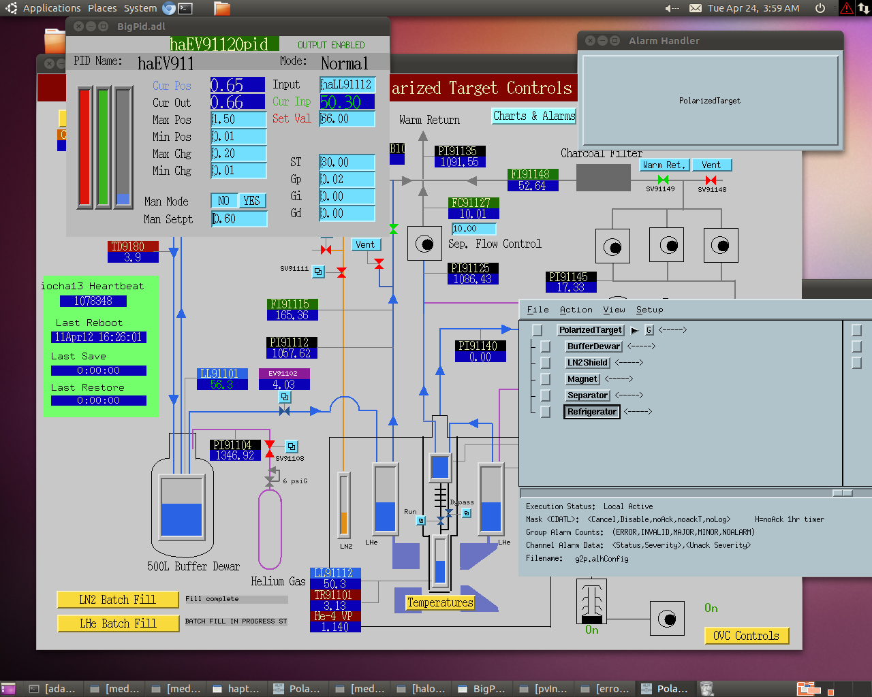Open the EV91102 related display icon
Image resolution: width=872 pixels, height=697 pixels.
(285, 397)
